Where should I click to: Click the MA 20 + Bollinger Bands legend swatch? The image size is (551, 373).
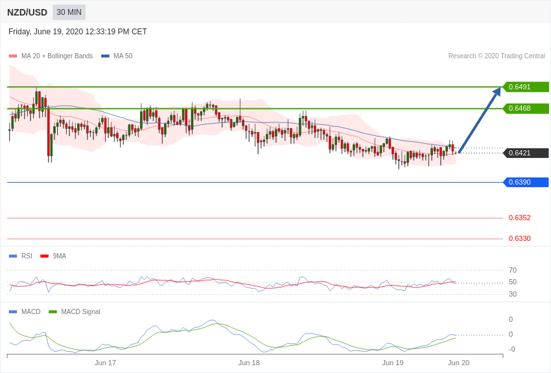[13, 56]
